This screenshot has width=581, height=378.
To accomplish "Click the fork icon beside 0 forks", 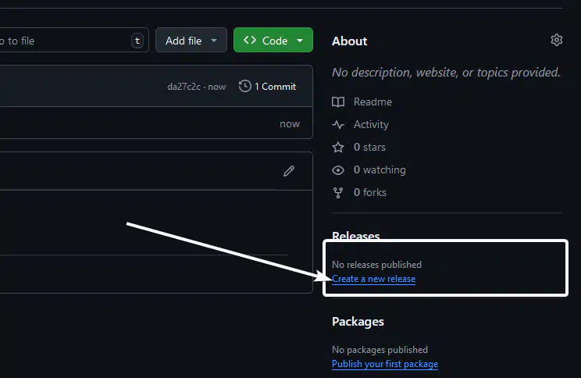I will coord(338,193).
